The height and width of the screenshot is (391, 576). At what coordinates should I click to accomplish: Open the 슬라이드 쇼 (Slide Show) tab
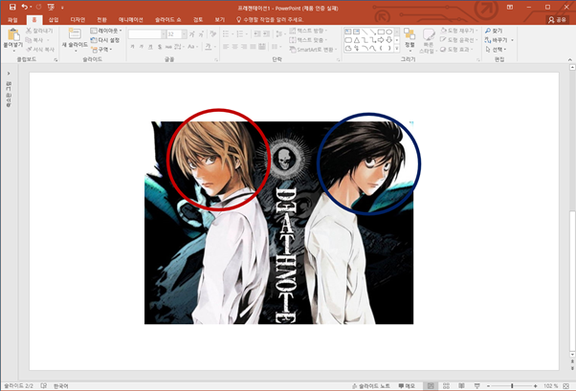click(167, 20)
